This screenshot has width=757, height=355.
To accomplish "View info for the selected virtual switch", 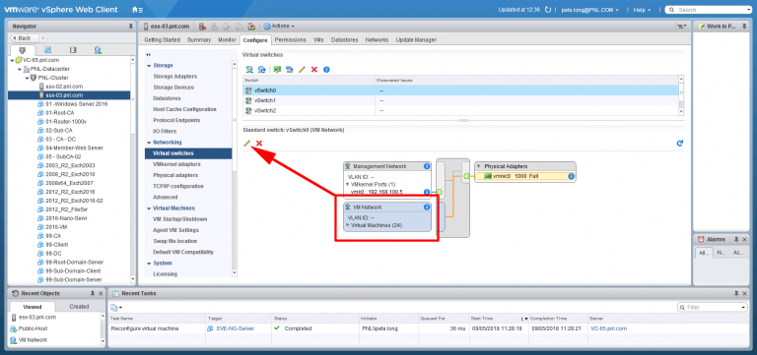I will [x=326, y=70].
